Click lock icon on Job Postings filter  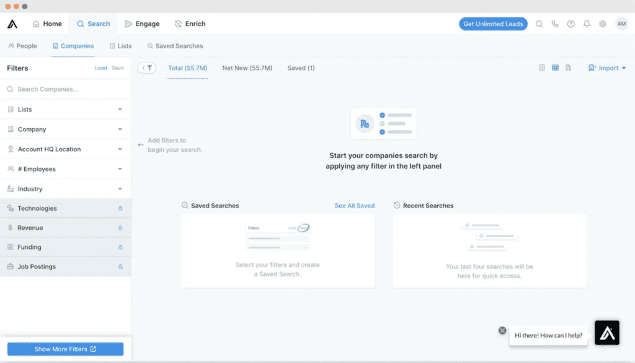tap(120, 267)
